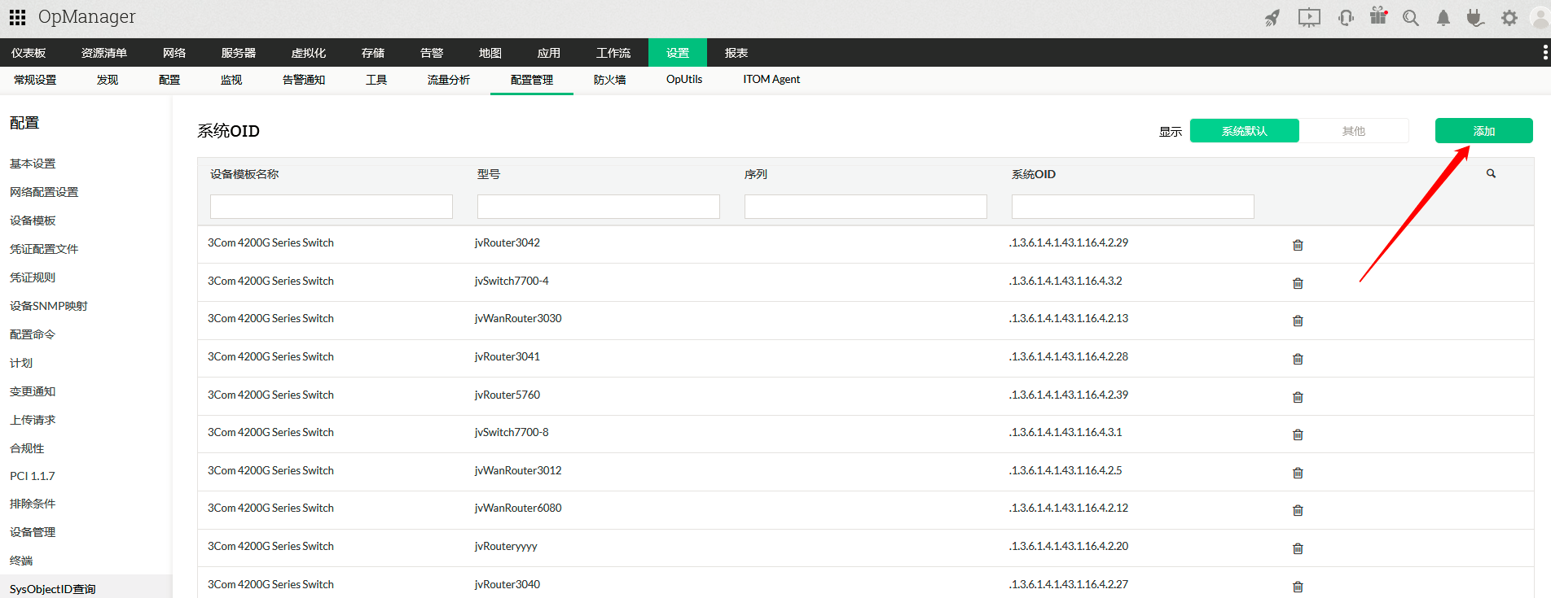Click the headset support icon
1551x598 pixels.
click(x=1346, y=17)
